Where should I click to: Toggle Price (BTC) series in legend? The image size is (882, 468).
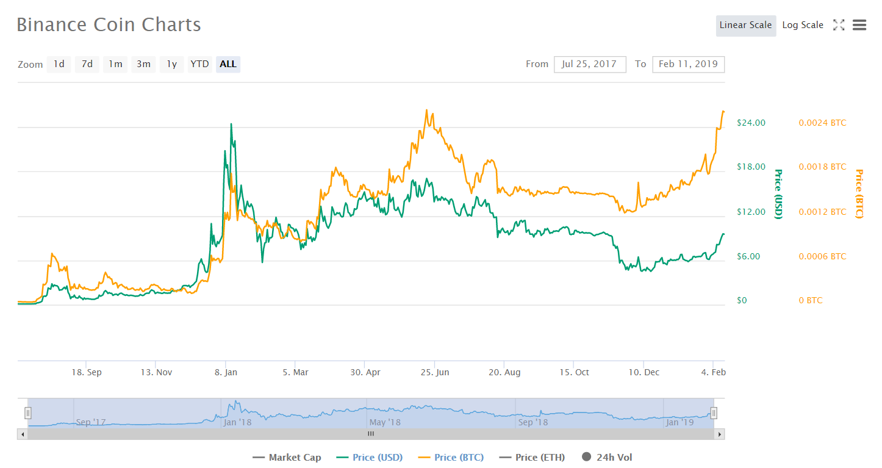point(451,457)
